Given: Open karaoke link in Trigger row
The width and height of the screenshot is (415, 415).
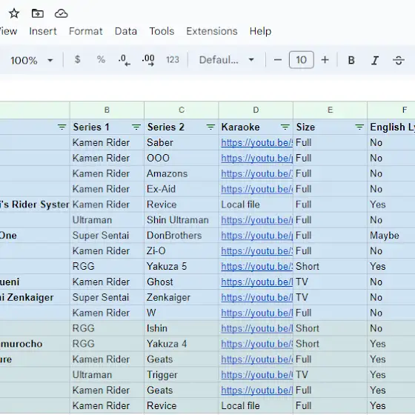Looking at the screenshot, I should pos(256,375).
